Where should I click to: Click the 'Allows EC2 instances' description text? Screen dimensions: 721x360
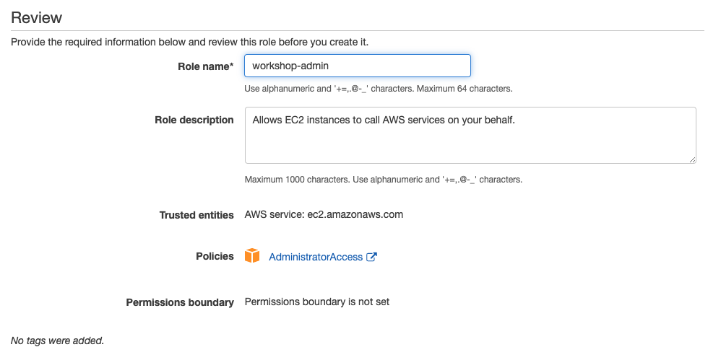click(384, 120)
